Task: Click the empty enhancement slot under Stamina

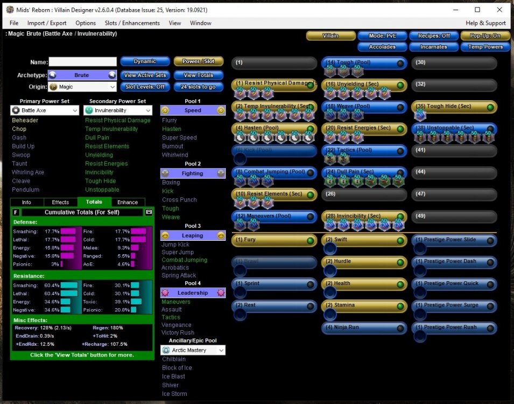Action: pos(329,314)
